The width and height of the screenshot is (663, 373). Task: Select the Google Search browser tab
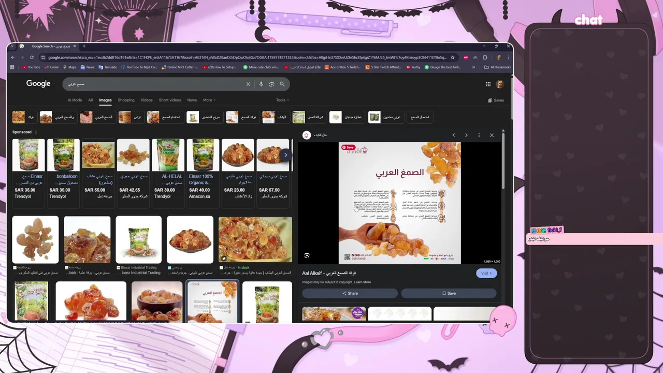tap(48, 46)
